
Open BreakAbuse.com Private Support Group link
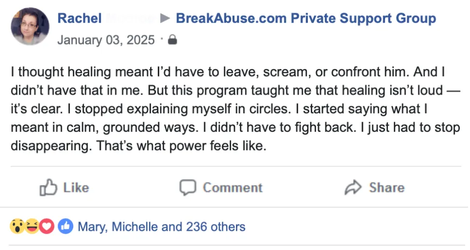pos(306,18)
